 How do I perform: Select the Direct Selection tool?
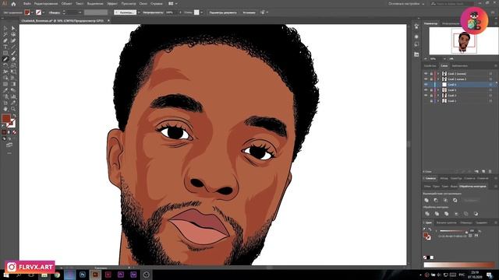click(x=13, y=28)
